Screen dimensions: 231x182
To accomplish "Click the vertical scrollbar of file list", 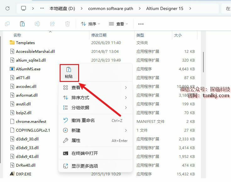I will click(203, 62).
